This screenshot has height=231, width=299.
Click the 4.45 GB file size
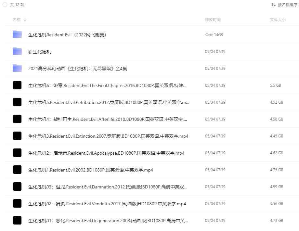point(277,136)
